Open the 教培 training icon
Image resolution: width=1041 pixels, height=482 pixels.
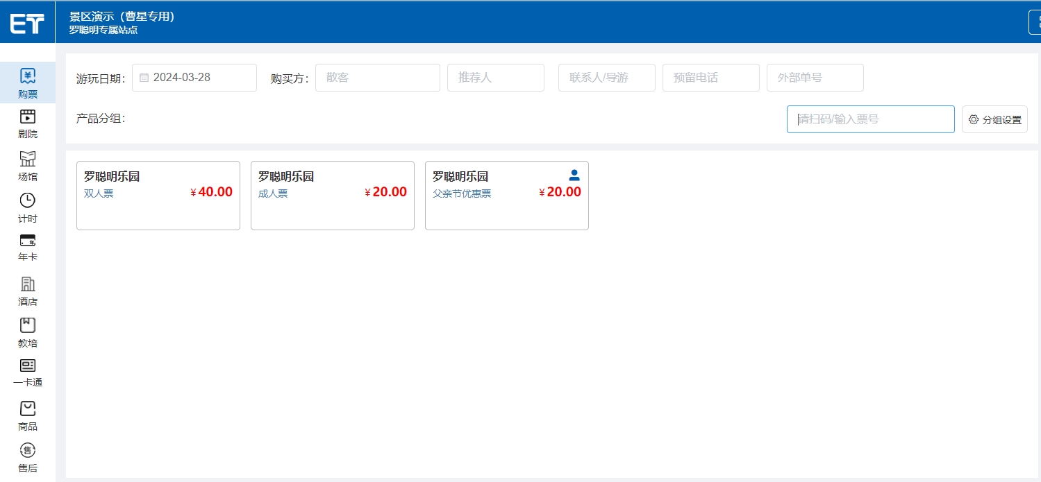[28, 325]
